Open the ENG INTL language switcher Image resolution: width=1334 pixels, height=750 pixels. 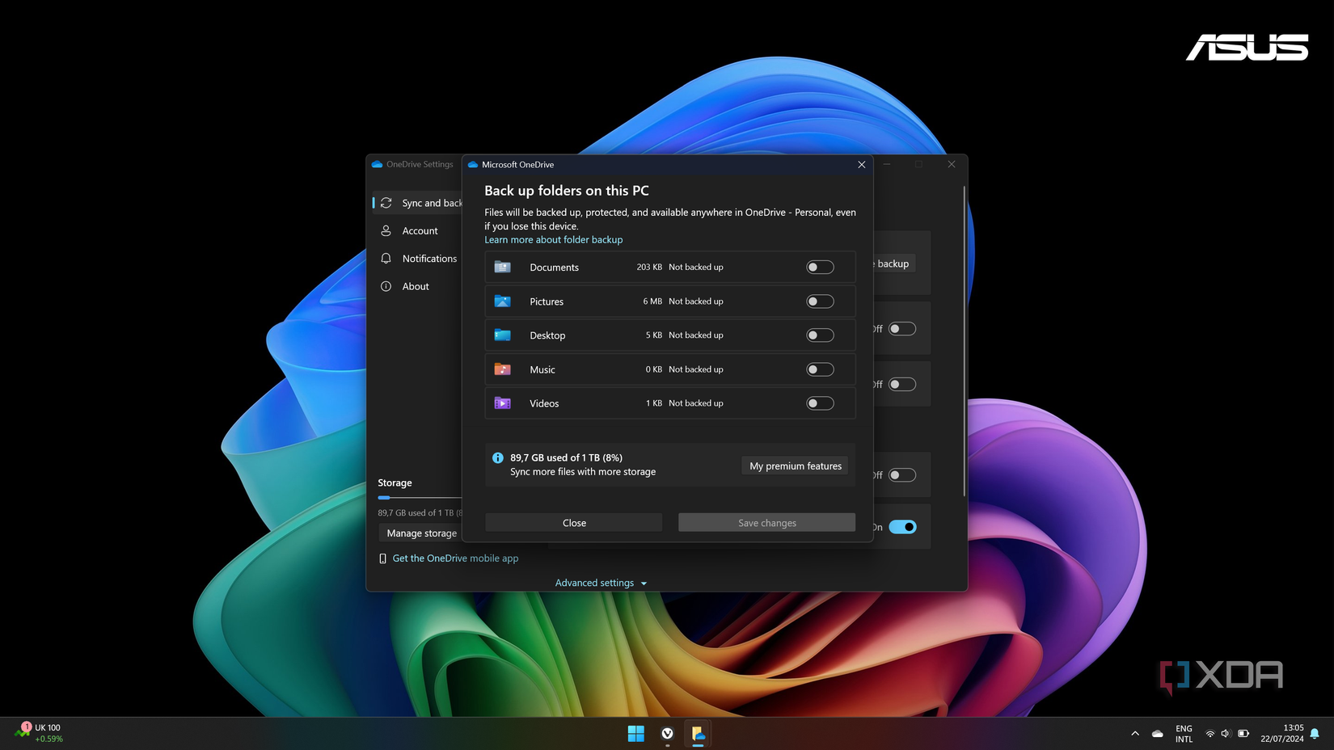[1184, 734]
